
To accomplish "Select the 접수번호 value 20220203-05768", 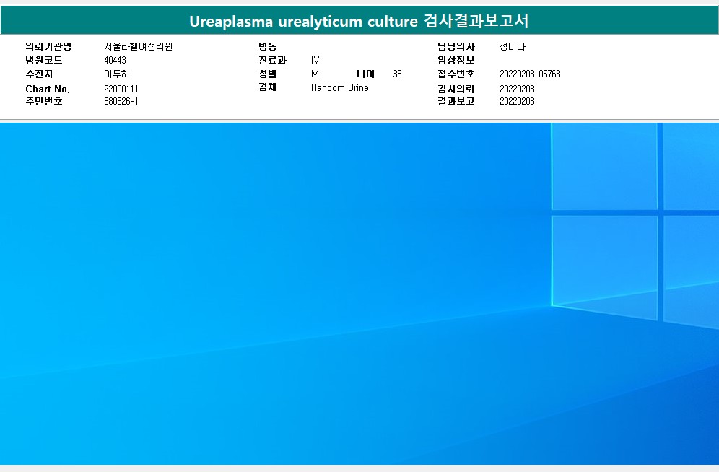I will tap(530, 74).
